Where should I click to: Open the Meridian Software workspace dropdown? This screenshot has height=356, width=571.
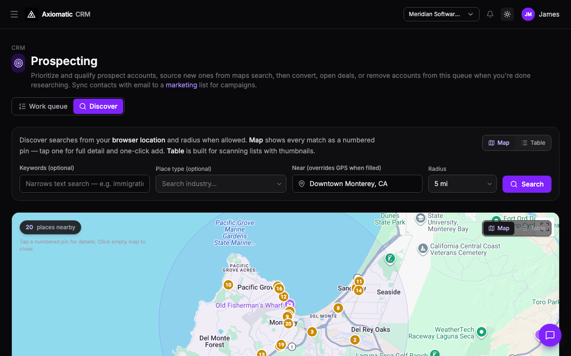coord(442,14)
